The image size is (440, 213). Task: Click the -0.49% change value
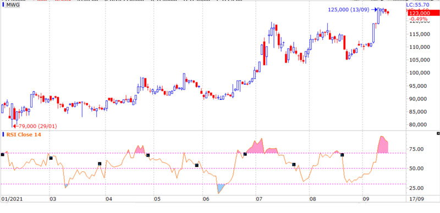pos(419,19)
